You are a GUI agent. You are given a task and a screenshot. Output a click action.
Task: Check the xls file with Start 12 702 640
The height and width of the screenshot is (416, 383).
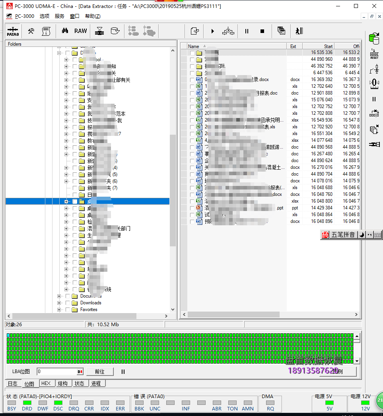[192, 86]
